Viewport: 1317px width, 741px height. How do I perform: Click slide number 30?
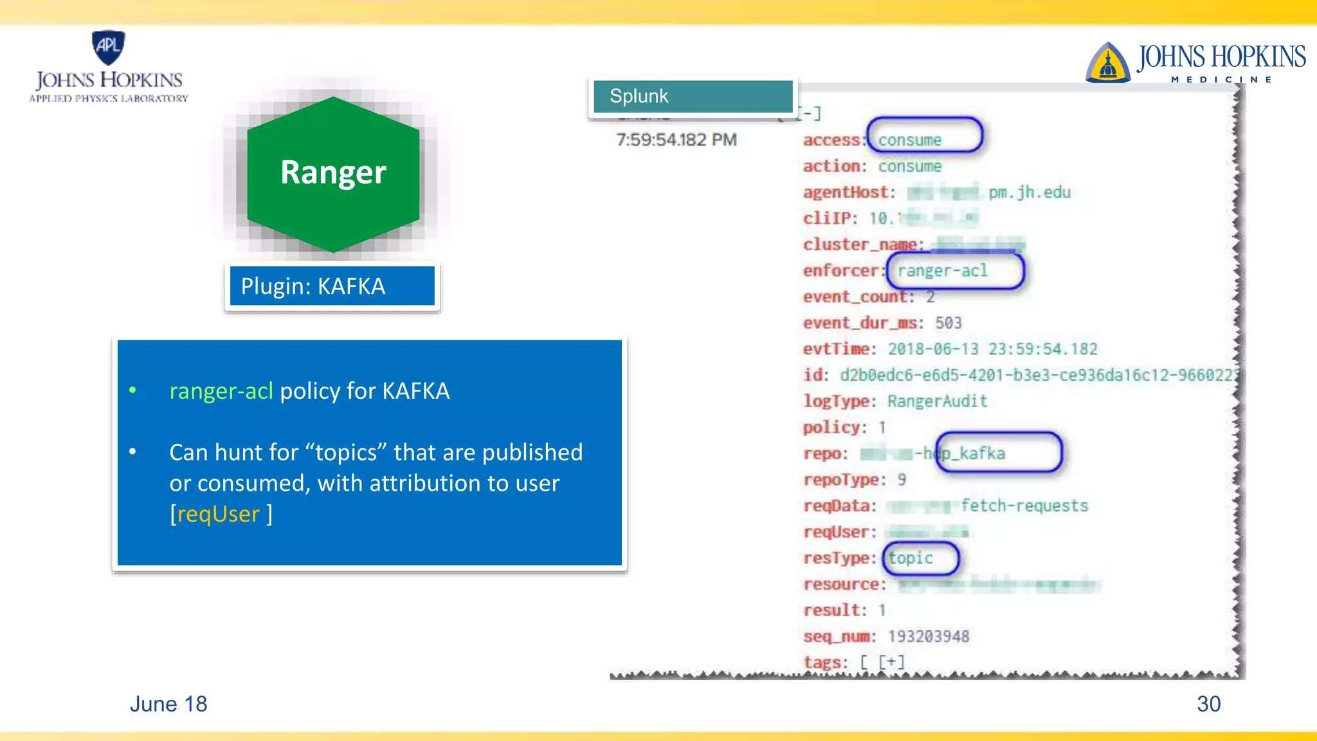[1208, 704]
